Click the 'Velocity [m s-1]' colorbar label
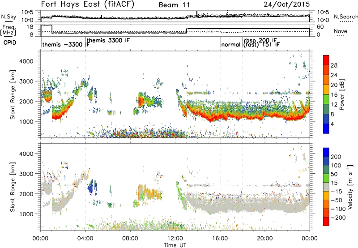Screen dimensions: 358x248 [x=350, y=186]
